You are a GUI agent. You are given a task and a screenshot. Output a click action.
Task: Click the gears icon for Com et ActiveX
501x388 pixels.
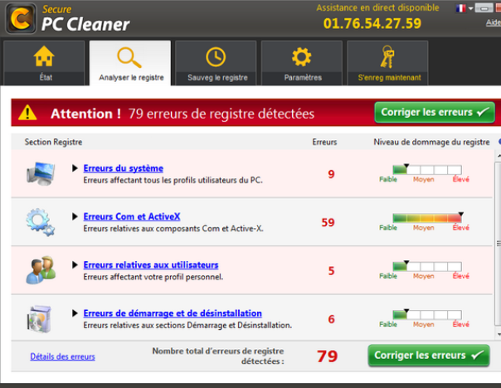click(x=41, y=222)
